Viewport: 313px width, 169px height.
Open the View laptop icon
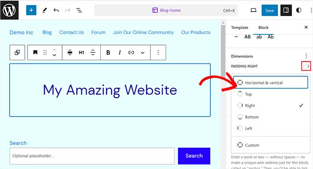(x=253, y=10)
